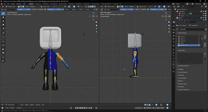Expand the Color Attributes panel
Viewport: 208px width, 112px height.
point(183,72)
